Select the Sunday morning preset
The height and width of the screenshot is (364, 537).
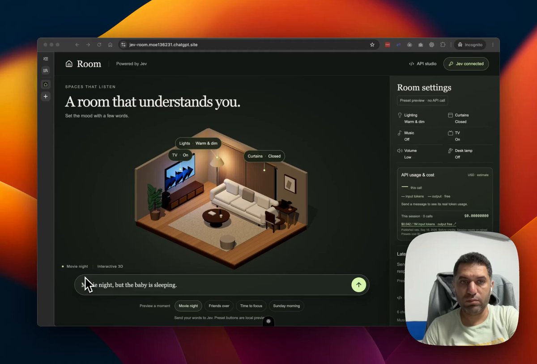(286, 306)
